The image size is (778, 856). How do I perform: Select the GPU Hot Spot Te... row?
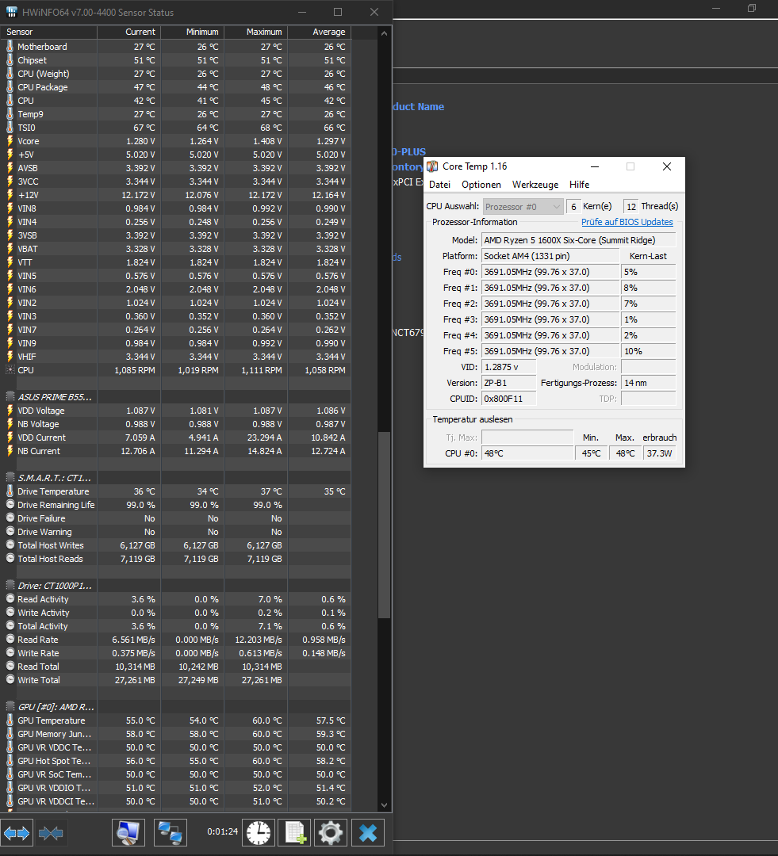175,761
